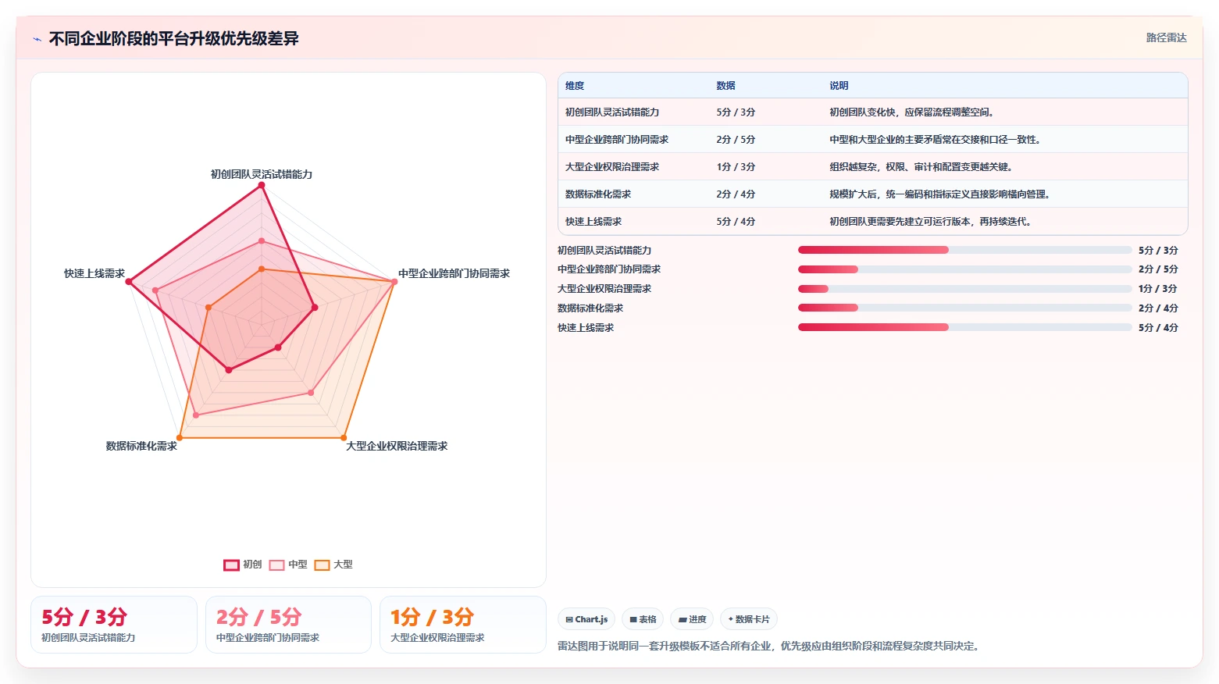Click the table cell 初创团队灵活试错能力

coord(612,112)
